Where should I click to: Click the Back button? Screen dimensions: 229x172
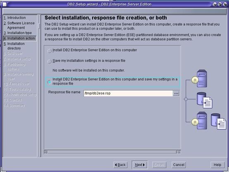pyautogui.click(x=120, y=165)
